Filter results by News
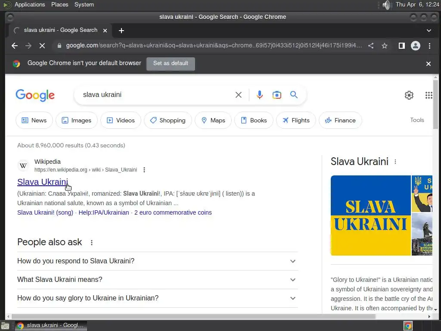This screenshot has width=441, height=331. pos(34,121)
